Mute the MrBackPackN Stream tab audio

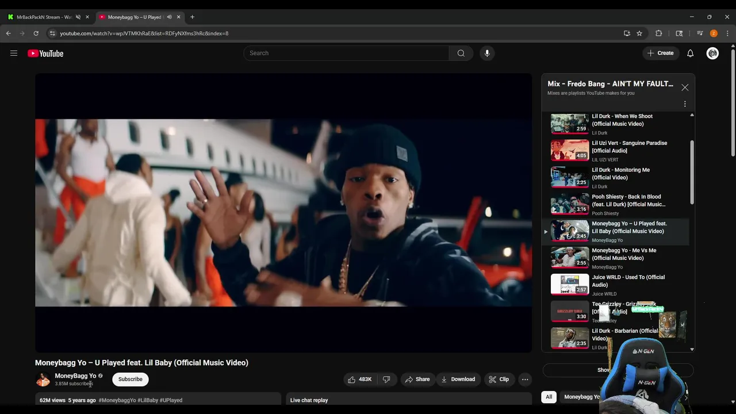pos(78,17)
